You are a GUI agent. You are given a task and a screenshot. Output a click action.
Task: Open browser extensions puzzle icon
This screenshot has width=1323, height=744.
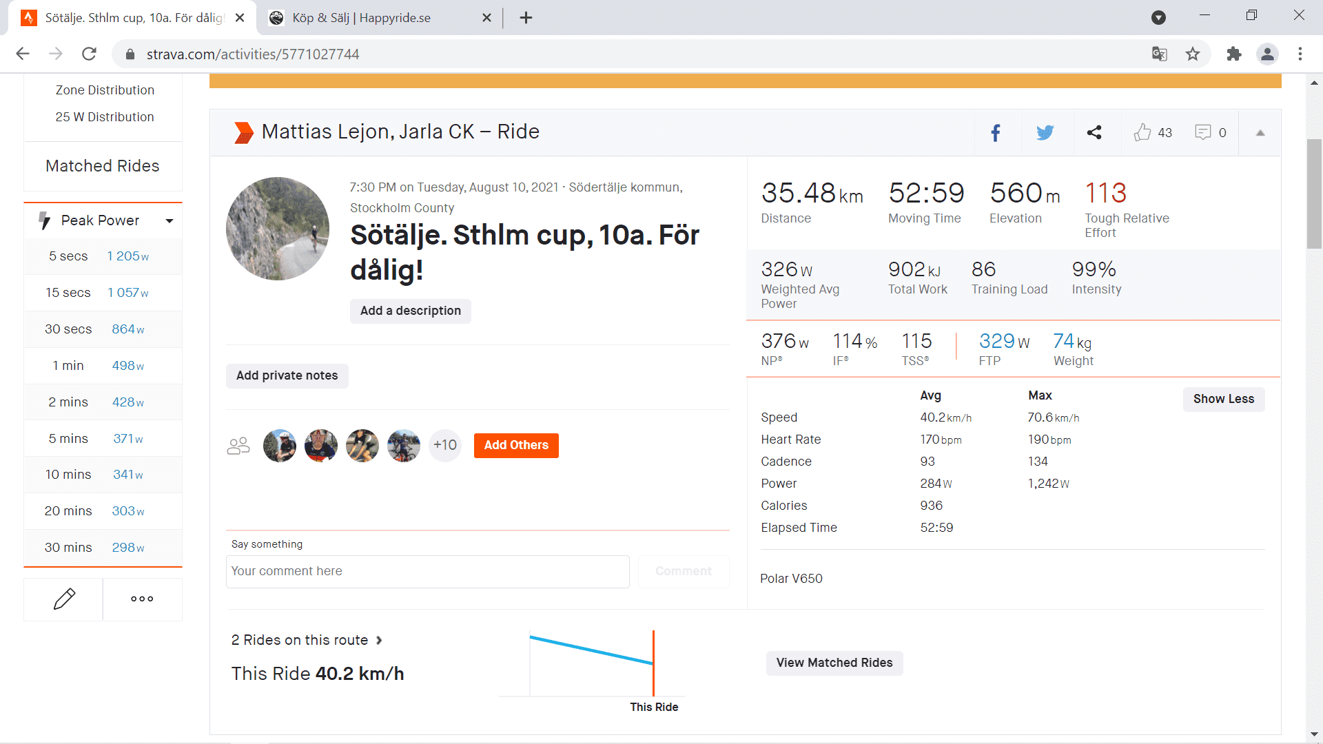[1233, 54]
